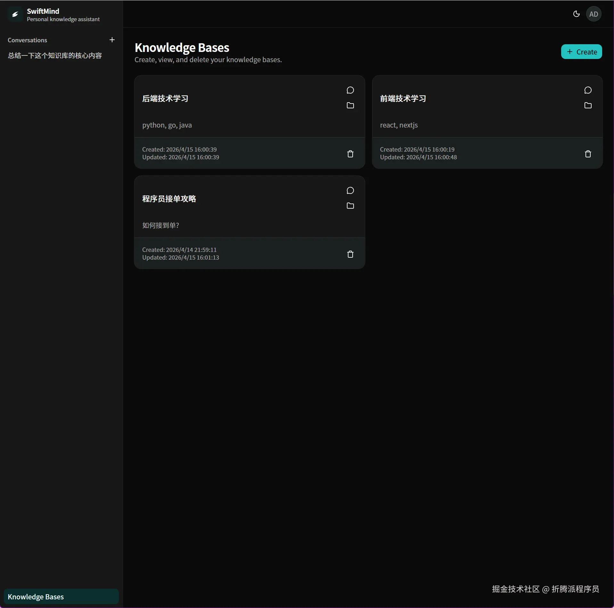614x608 pixels.
Task: Click the description 'react, nextjs'
Action: click(399, 125)
